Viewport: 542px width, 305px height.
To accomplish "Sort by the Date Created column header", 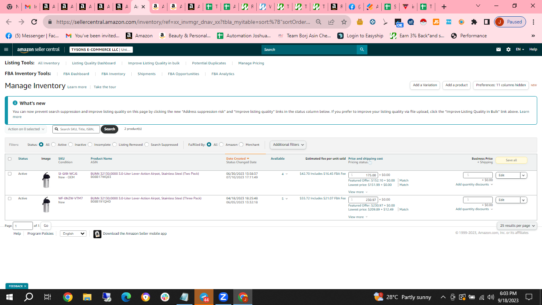I will tap(238, 158).
